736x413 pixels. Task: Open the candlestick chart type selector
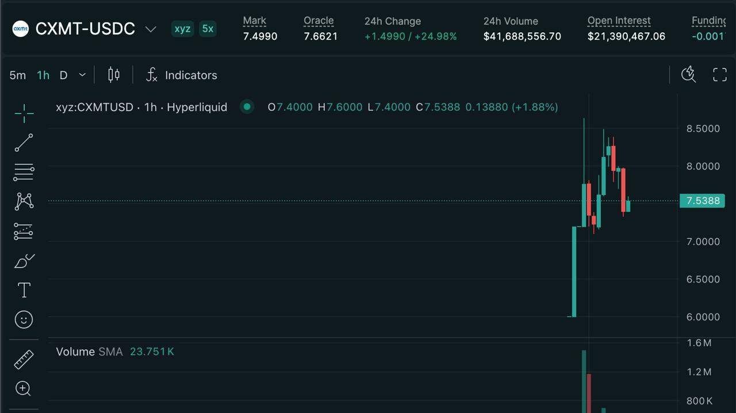click(x=114, y=75)
